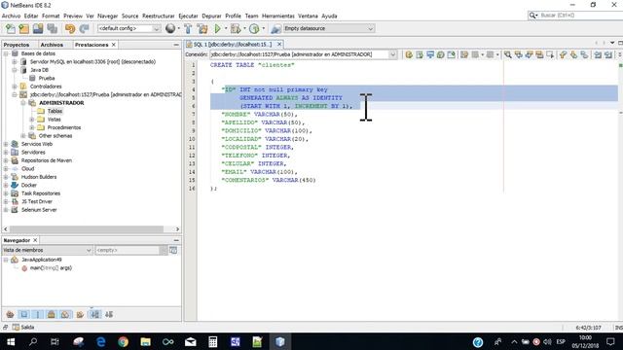Profile the project from the toolbar
The height and width of the screenshot is (350, 623).
point(254,28)
